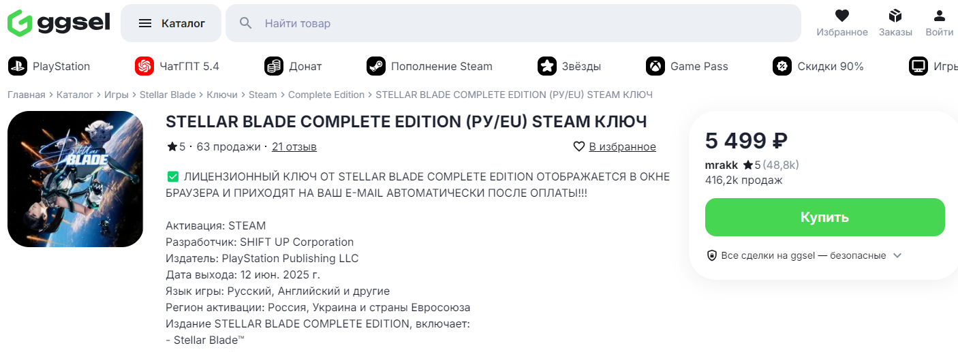Viewport: 958px width, 352px height.
Task: Open the Пополнение Steam icon
Action: coord(375,66)
